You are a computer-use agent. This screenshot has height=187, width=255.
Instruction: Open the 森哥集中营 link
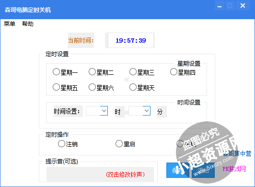coord(237,153)
